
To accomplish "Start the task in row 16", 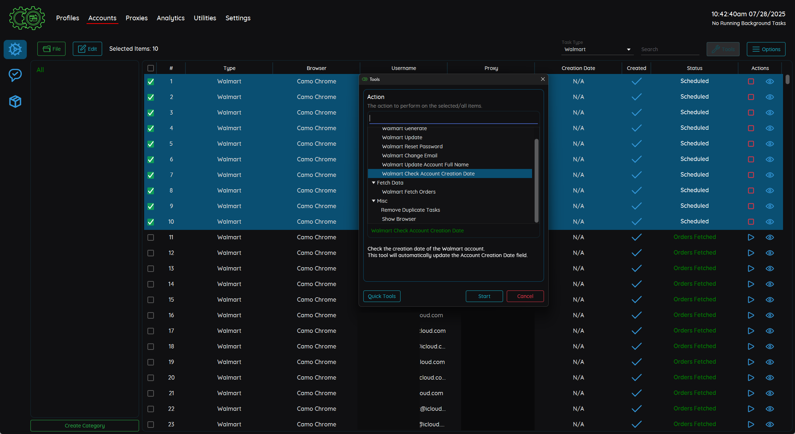I will (x=751, y=315).
